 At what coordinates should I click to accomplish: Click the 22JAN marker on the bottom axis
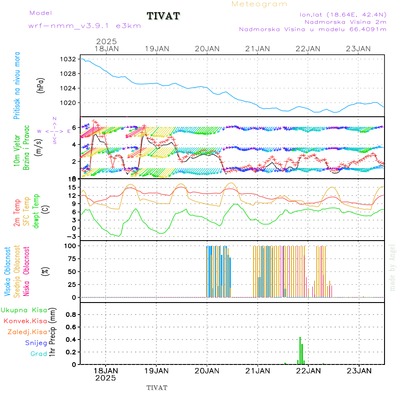[x=308, y=371]
